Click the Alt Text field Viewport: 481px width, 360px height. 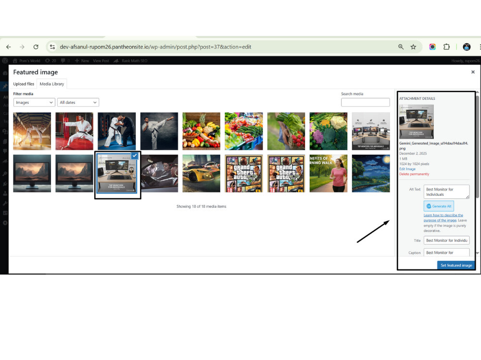(446, 192)
